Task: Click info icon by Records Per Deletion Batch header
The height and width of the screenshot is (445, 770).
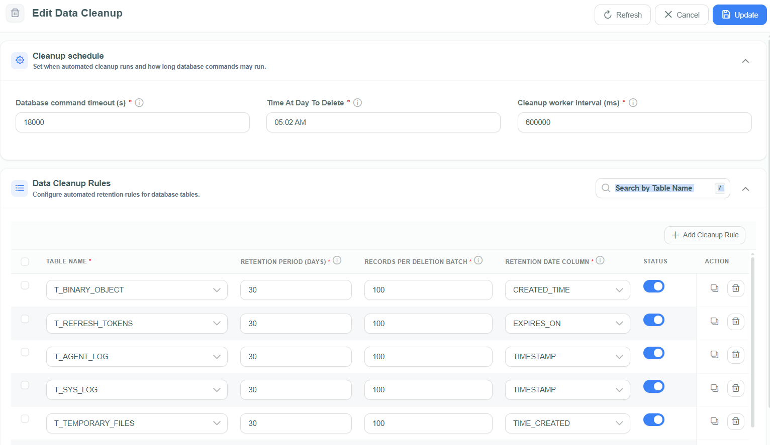Action: (478, 260)
